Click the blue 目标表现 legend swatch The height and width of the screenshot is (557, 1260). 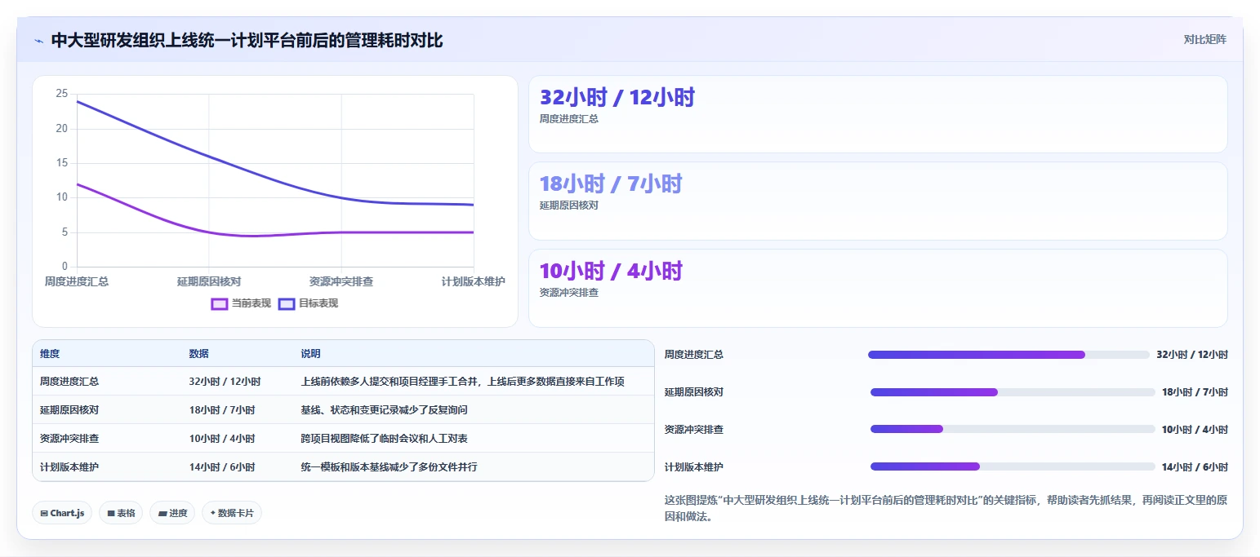(x=287, y=303)
